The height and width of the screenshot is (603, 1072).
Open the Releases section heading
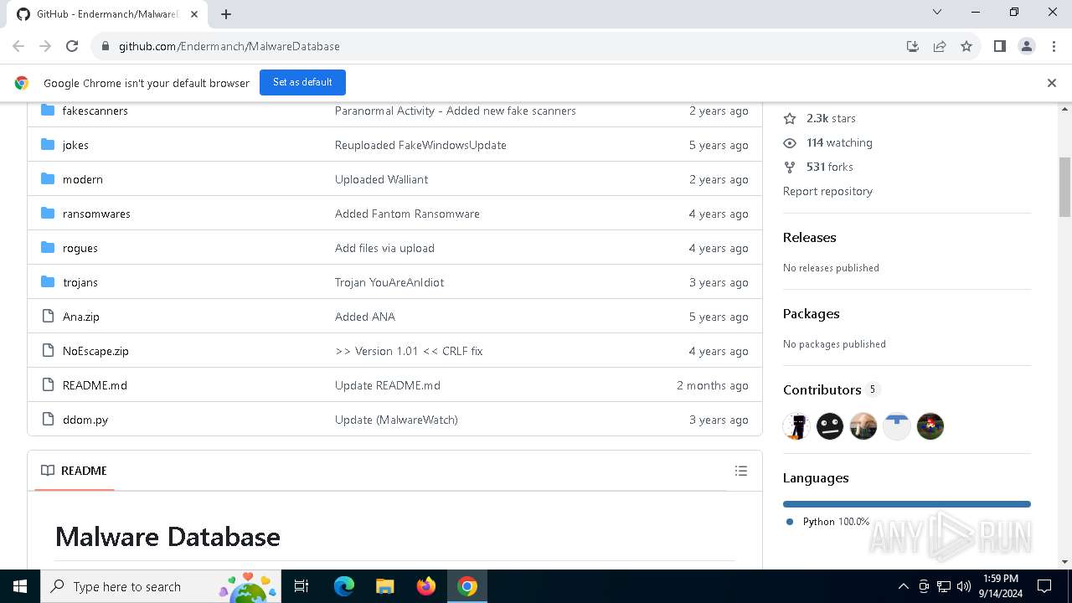809,237
